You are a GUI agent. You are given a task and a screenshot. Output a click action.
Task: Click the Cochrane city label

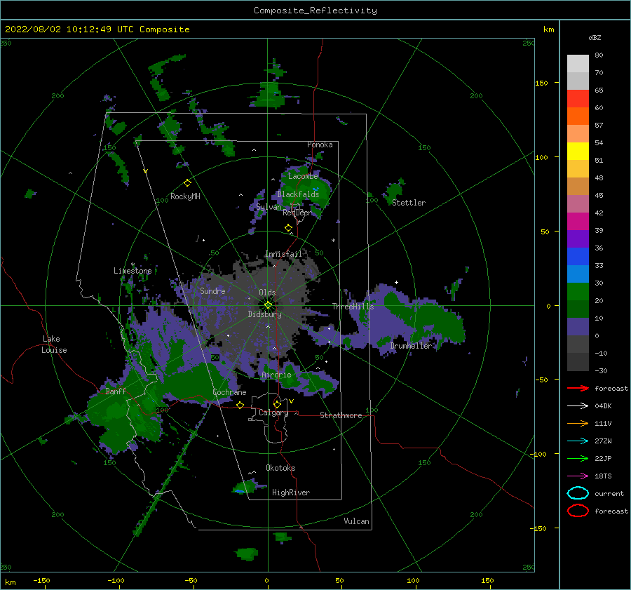click(229, 392)
